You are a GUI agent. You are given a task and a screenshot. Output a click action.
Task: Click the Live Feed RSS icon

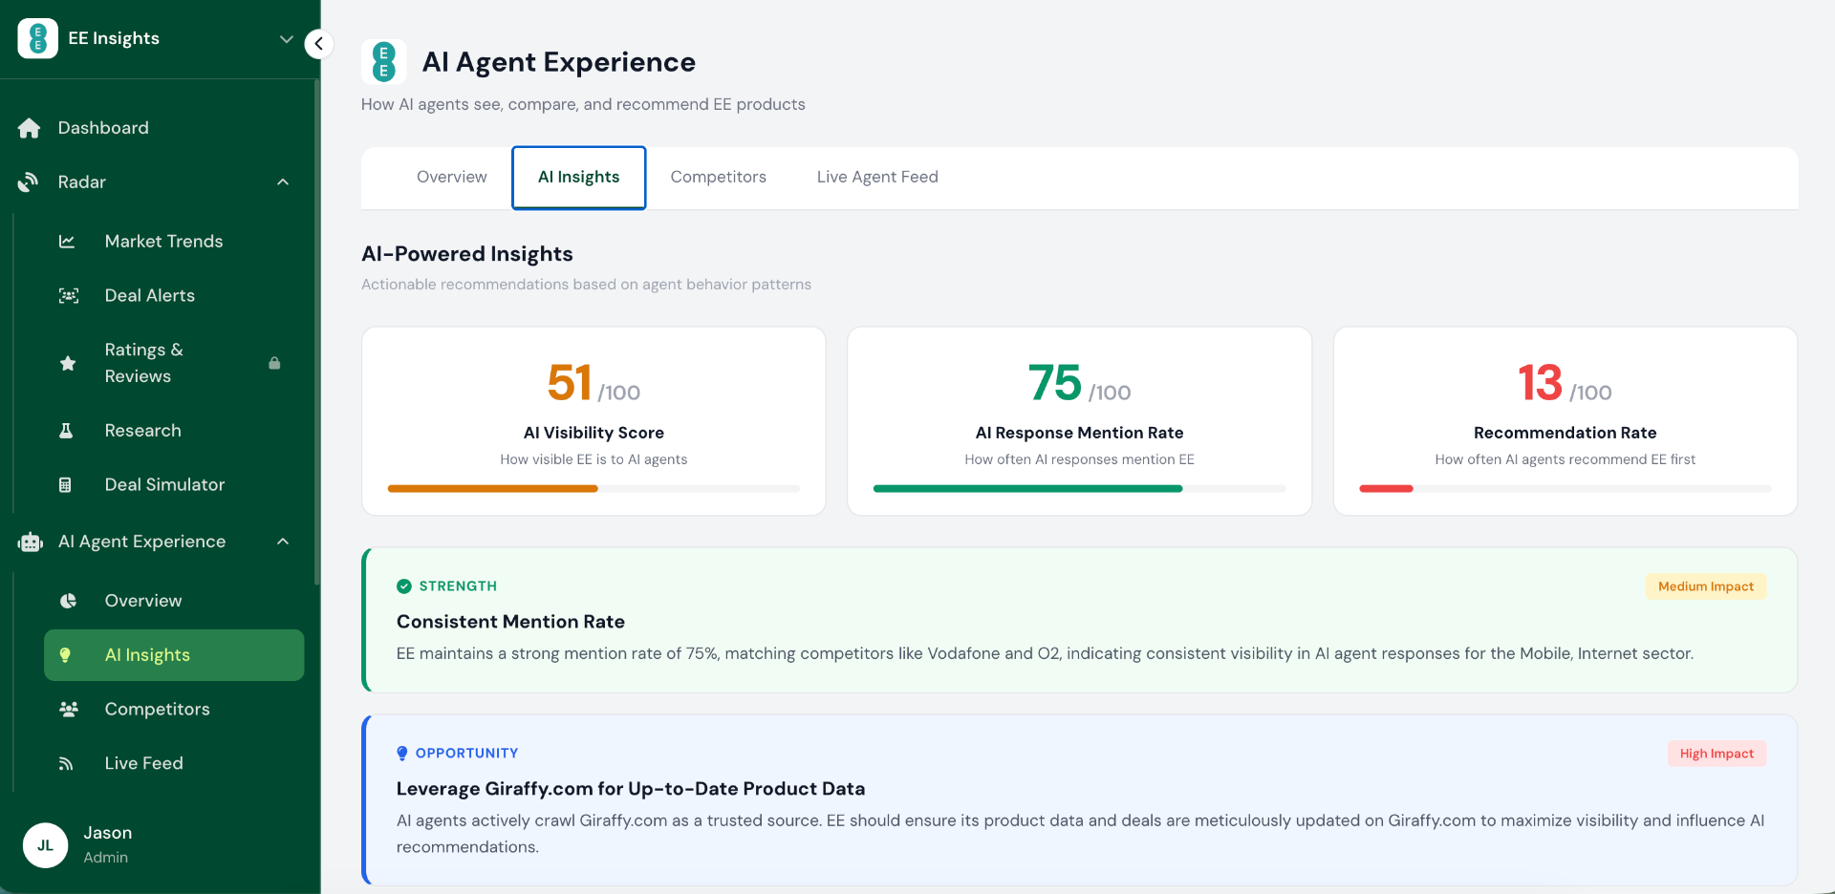(66, 763)
